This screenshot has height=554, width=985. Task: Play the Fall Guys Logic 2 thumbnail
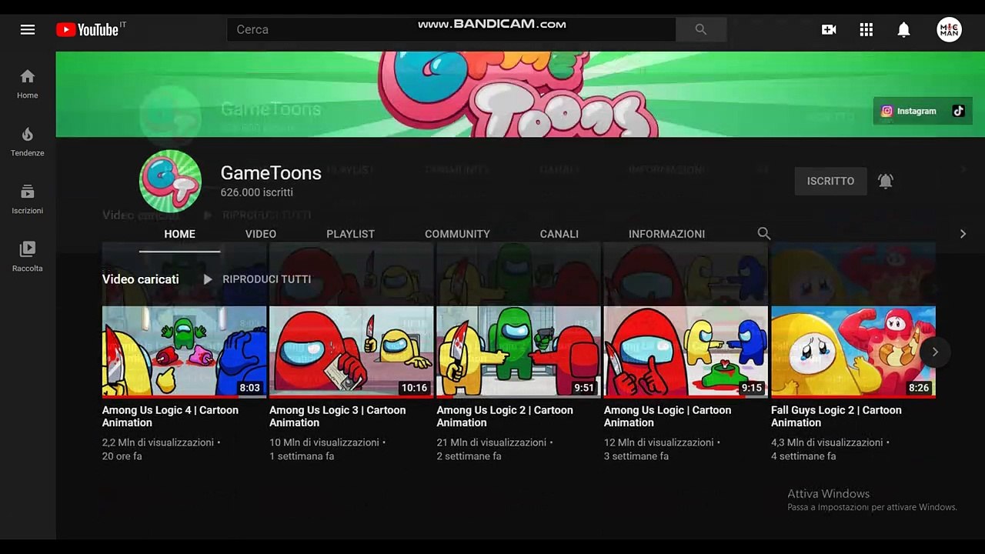point(853,352)
